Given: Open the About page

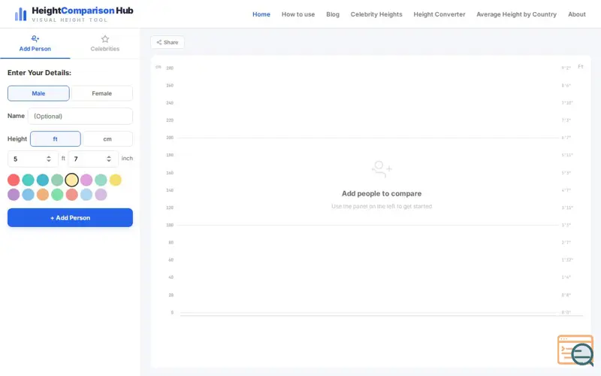Looking at the screenshot, I should [577, 14].
